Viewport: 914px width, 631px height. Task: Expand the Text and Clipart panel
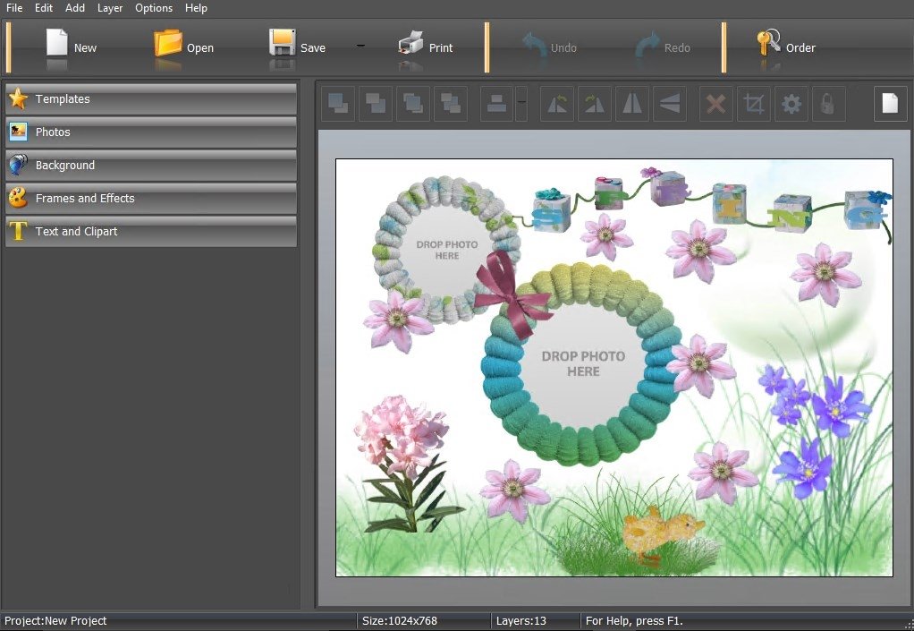[151, 232]
